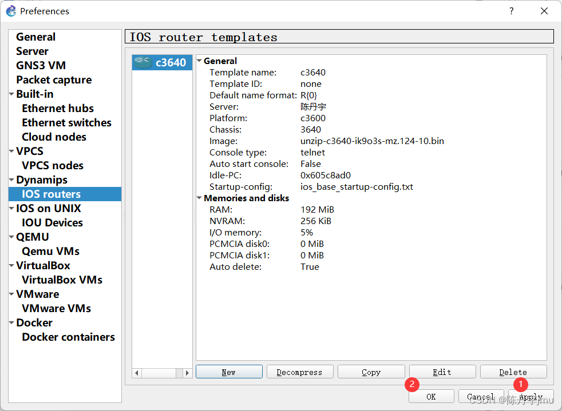Click template list scroll left arrow
This screenshot has height=411, width=562.
(137, 373)
